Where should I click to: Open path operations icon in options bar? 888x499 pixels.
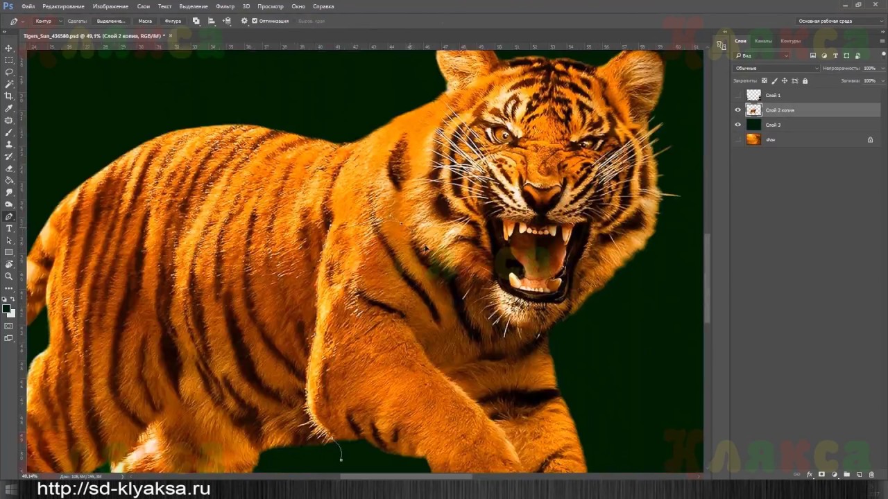pos(196,21)
